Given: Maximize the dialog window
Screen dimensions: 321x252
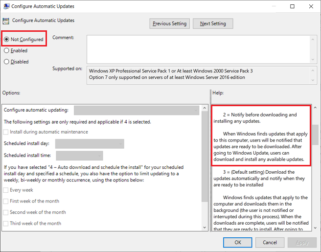Looking at the screenshot, I should 292,7.
